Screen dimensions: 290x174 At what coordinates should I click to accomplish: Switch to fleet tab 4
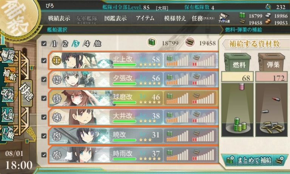point(86,44)
